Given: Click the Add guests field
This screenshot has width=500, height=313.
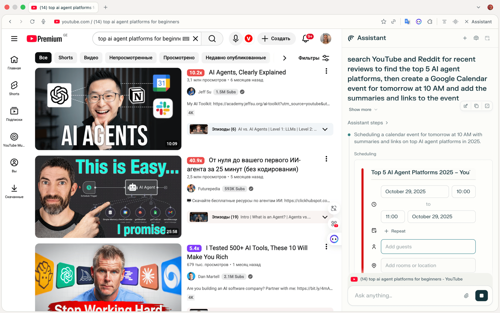Looking at the screenshot, I should [428, 246].
